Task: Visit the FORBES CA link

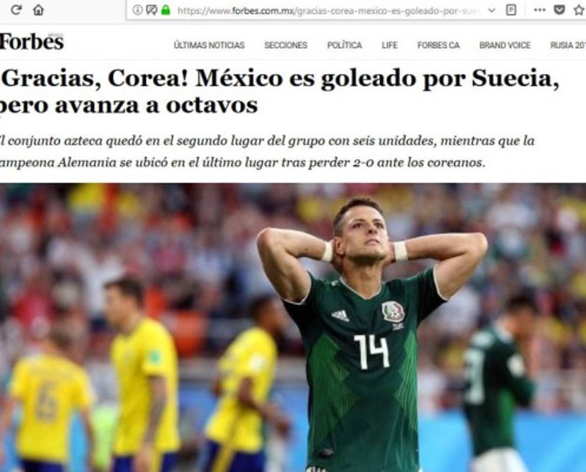Action: (439, 45)
